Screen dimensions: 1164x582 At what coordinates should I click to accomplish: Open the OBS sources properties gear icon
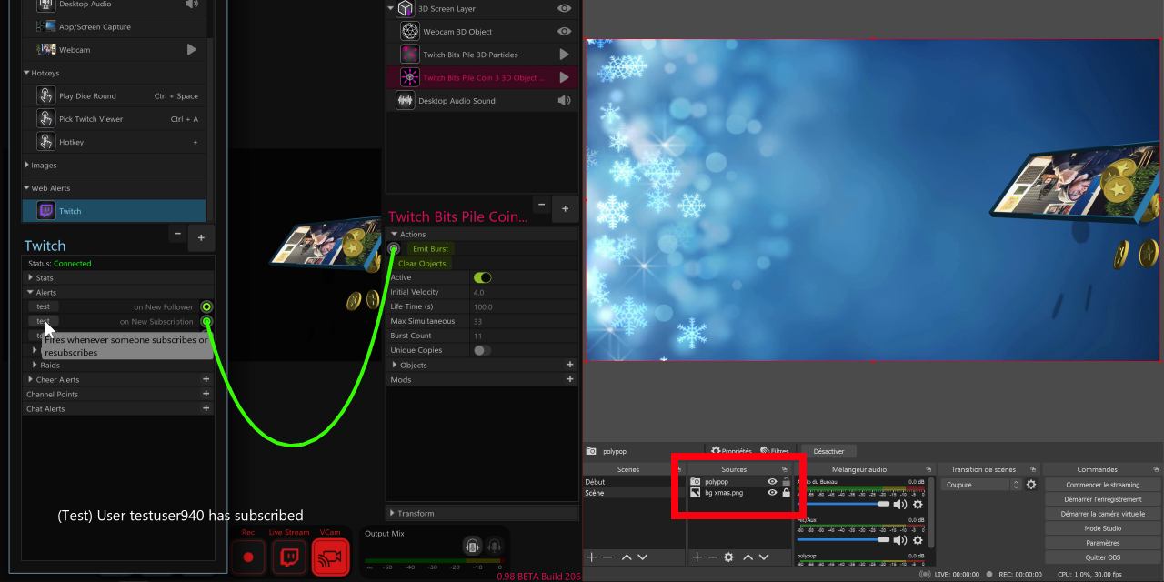728,557
